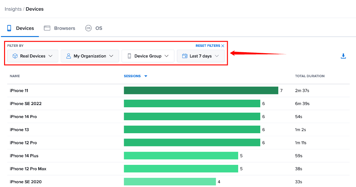The height and width of the screenshot is (187, 356).
Task: Download the devices report via download icon
Action: pos(343,56)
